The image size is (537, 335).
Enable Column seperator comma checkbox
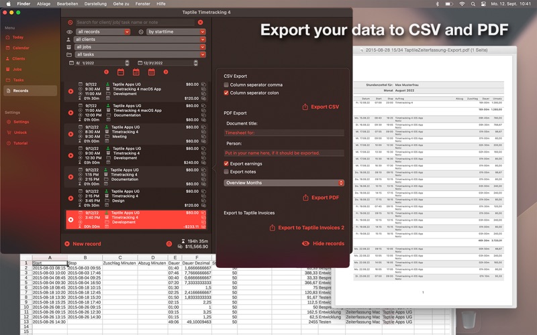click(226, 85)
